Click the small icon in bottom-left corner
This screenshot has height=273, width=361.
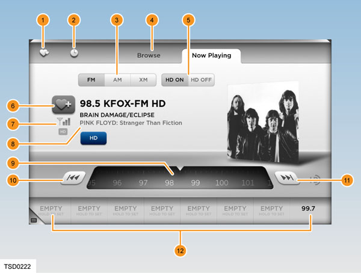click(x=34, y=221)
